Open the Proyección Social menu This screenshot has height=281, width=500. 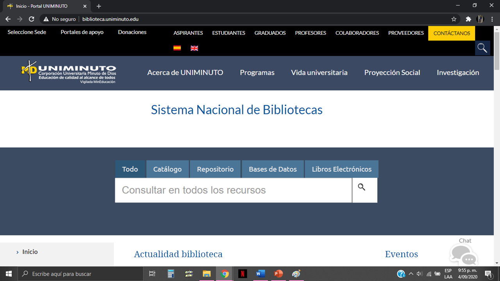point(392,73)
